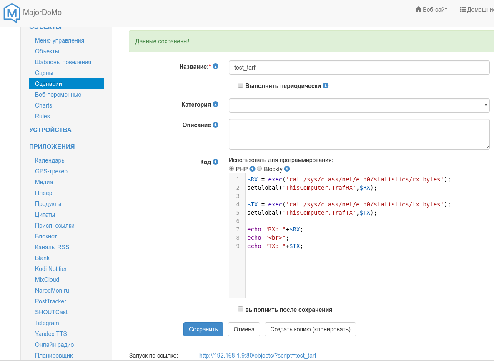Click into the Название text field

point(359,68)
